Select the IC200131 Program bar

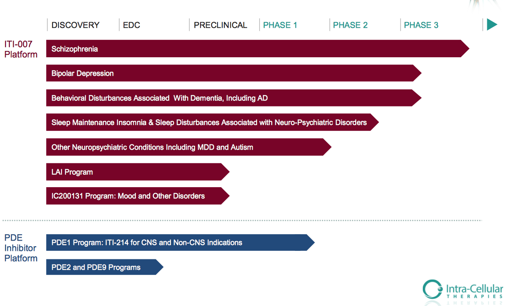[x=137, y=196]
